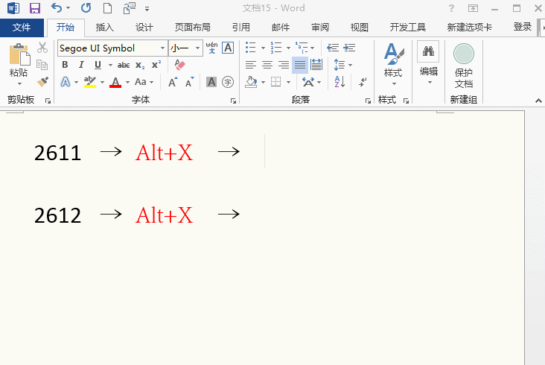
Task: Click the Format Painter brush icon
Action: [42, 82]
